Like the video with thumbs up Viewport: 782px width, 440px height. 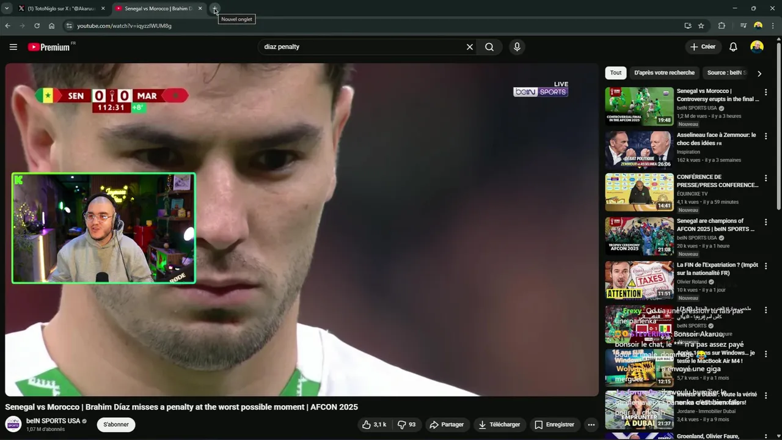coord(374,424)
